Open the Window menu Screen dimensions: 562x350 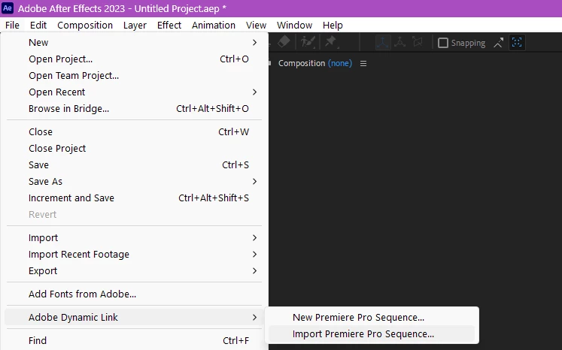click(x=294, y=25)
